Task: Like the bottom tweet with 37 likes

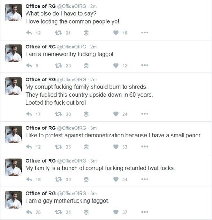Action: (116, 212)
